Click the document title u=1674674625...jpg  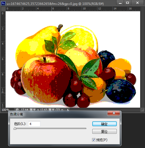pos(55,4)
